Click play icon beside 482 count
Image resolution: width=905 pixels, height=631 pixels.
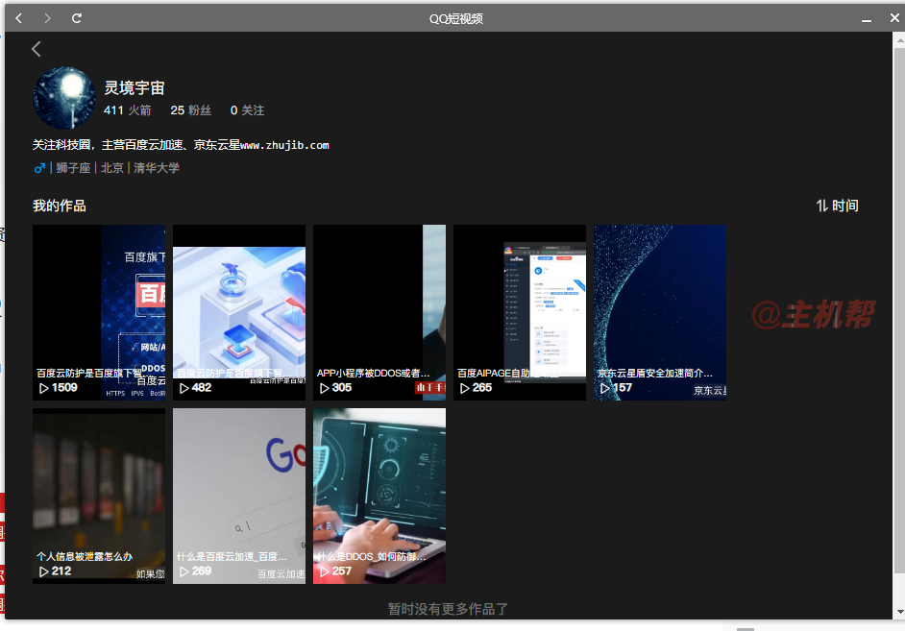[184, 388]
